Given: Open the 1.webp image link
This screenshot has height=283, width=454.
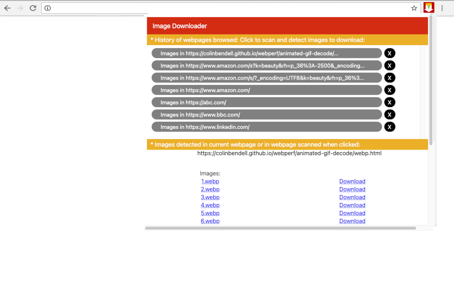Looking at the screenshot, I should (210, 181).
